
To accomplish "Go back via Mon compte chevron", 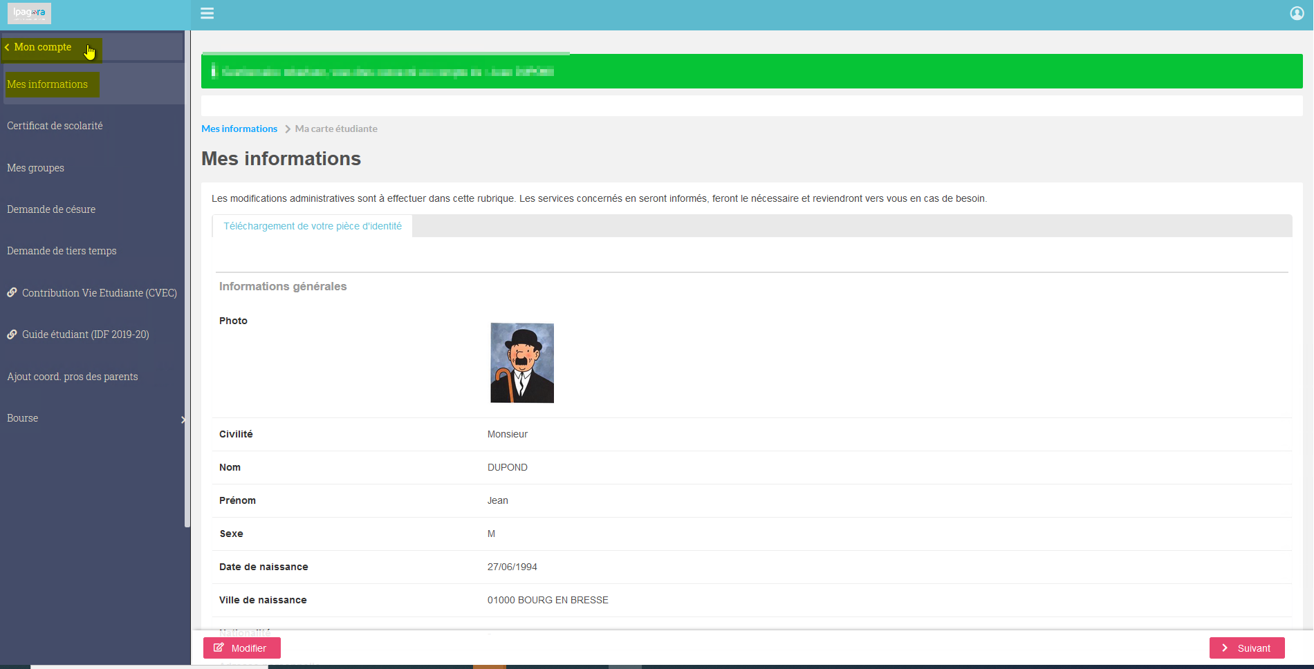I will [x=7, y=47].
